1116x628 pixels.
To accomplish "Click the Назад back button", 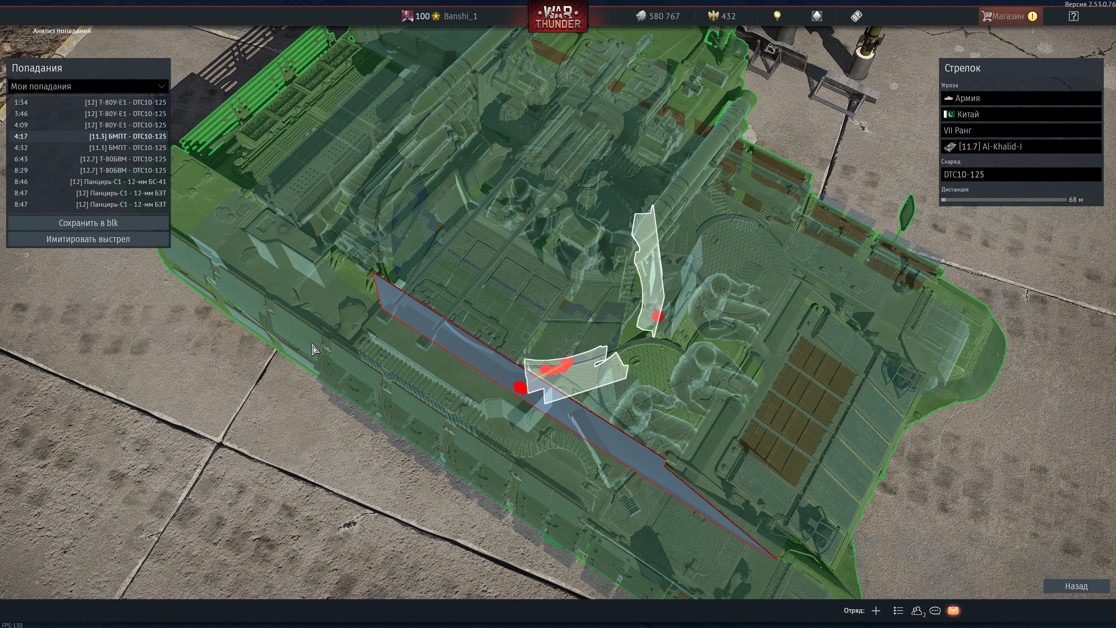I will (x=1076, y=586).
